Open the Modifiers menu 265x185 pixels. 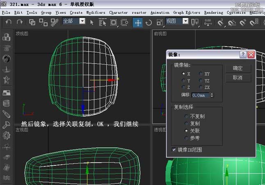coord(96,13)
